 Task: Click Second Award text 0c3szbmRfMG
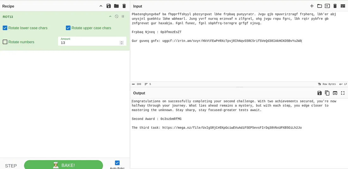(x=171, y=119)
